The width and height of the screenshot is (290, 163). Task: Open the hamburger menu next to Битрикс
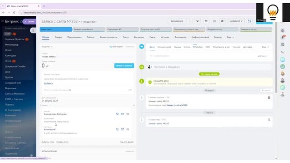click(x=2, y=21)
